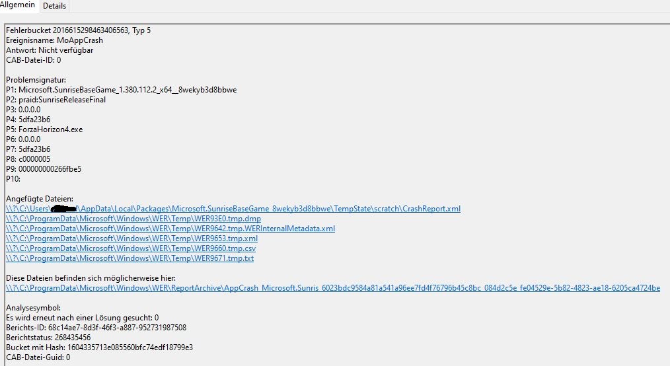
Task: Open the WER9653.tmp.xml link
Action: click(131, 238)
